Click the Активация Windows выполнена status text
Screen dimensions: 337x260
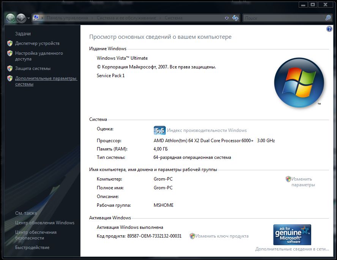coord(130,227)
